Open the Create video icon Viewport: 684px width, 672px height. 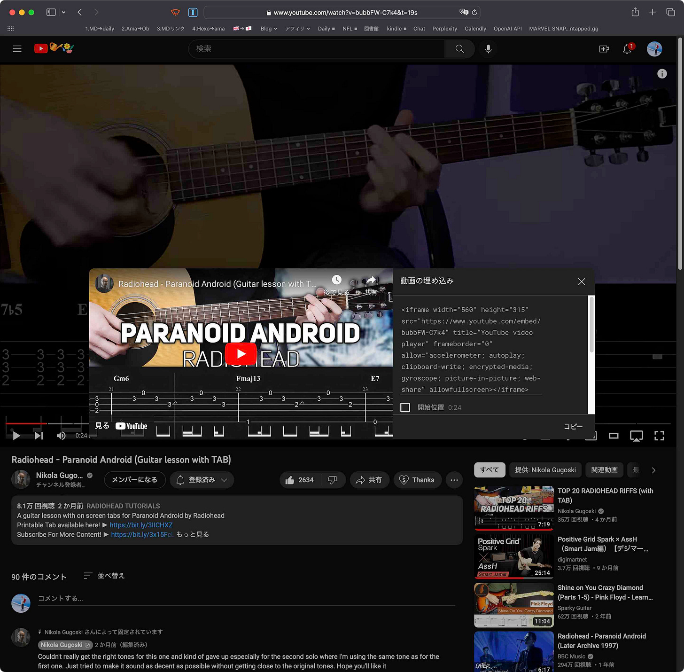point(604,49)
